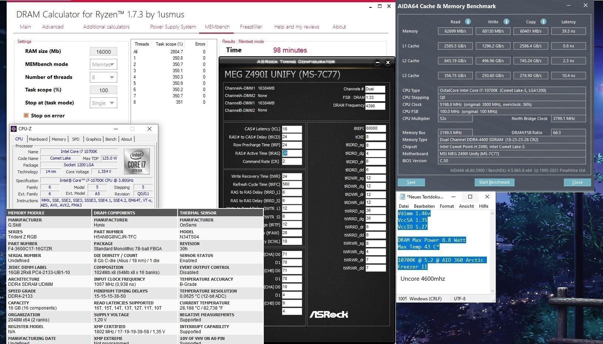The width and height of the screenshot is (603, 344).
Task: Open the Help and my reviews tab
Action: coord(297,27)
